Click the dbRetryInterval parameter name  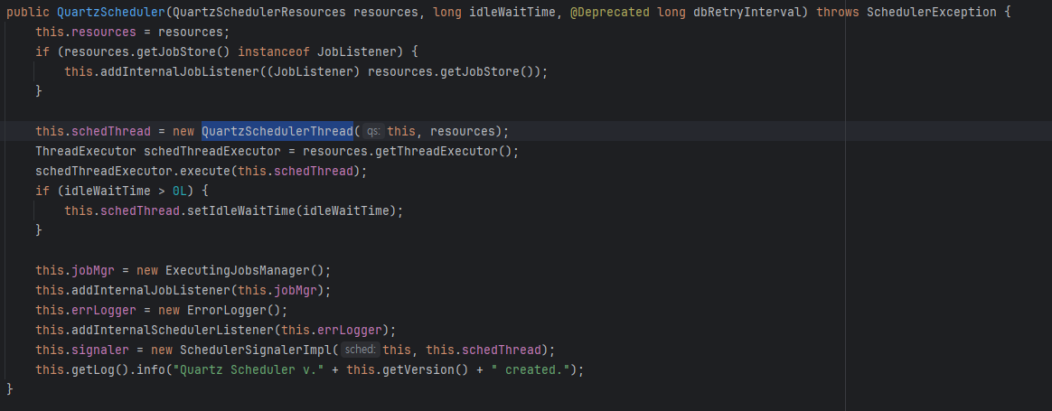pyautogui.click(x=747, y=12)
